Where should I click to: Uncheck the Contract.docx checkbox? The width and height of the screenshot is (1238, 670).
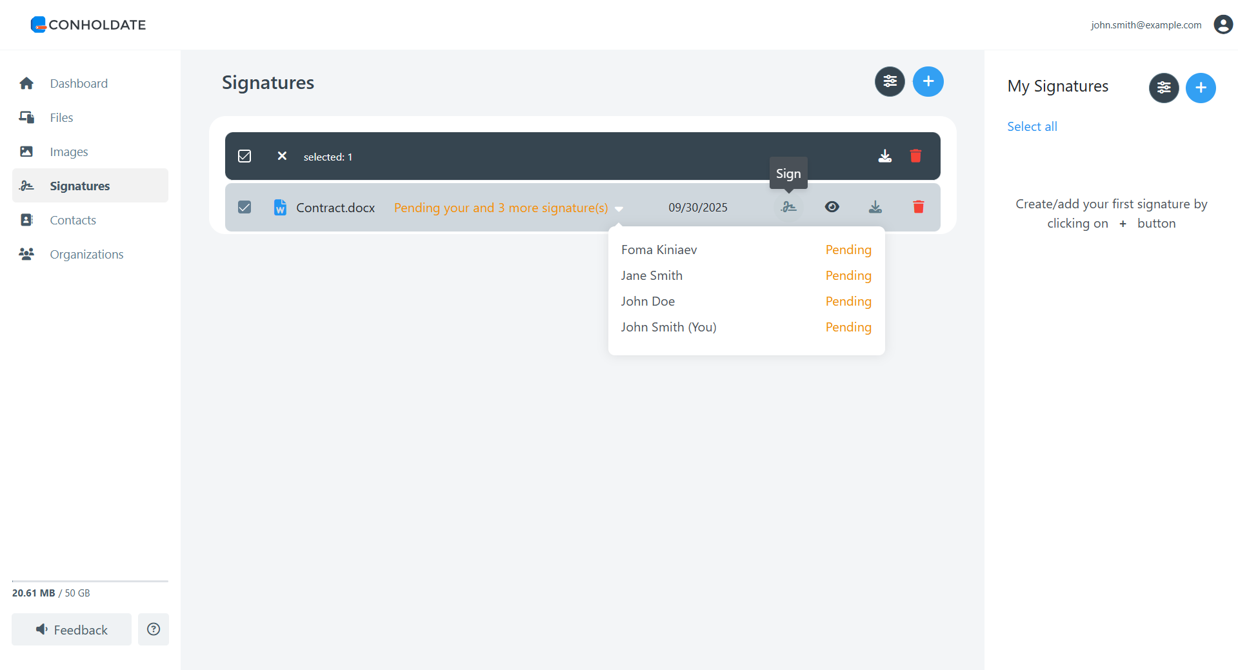[x=245, y=207]
